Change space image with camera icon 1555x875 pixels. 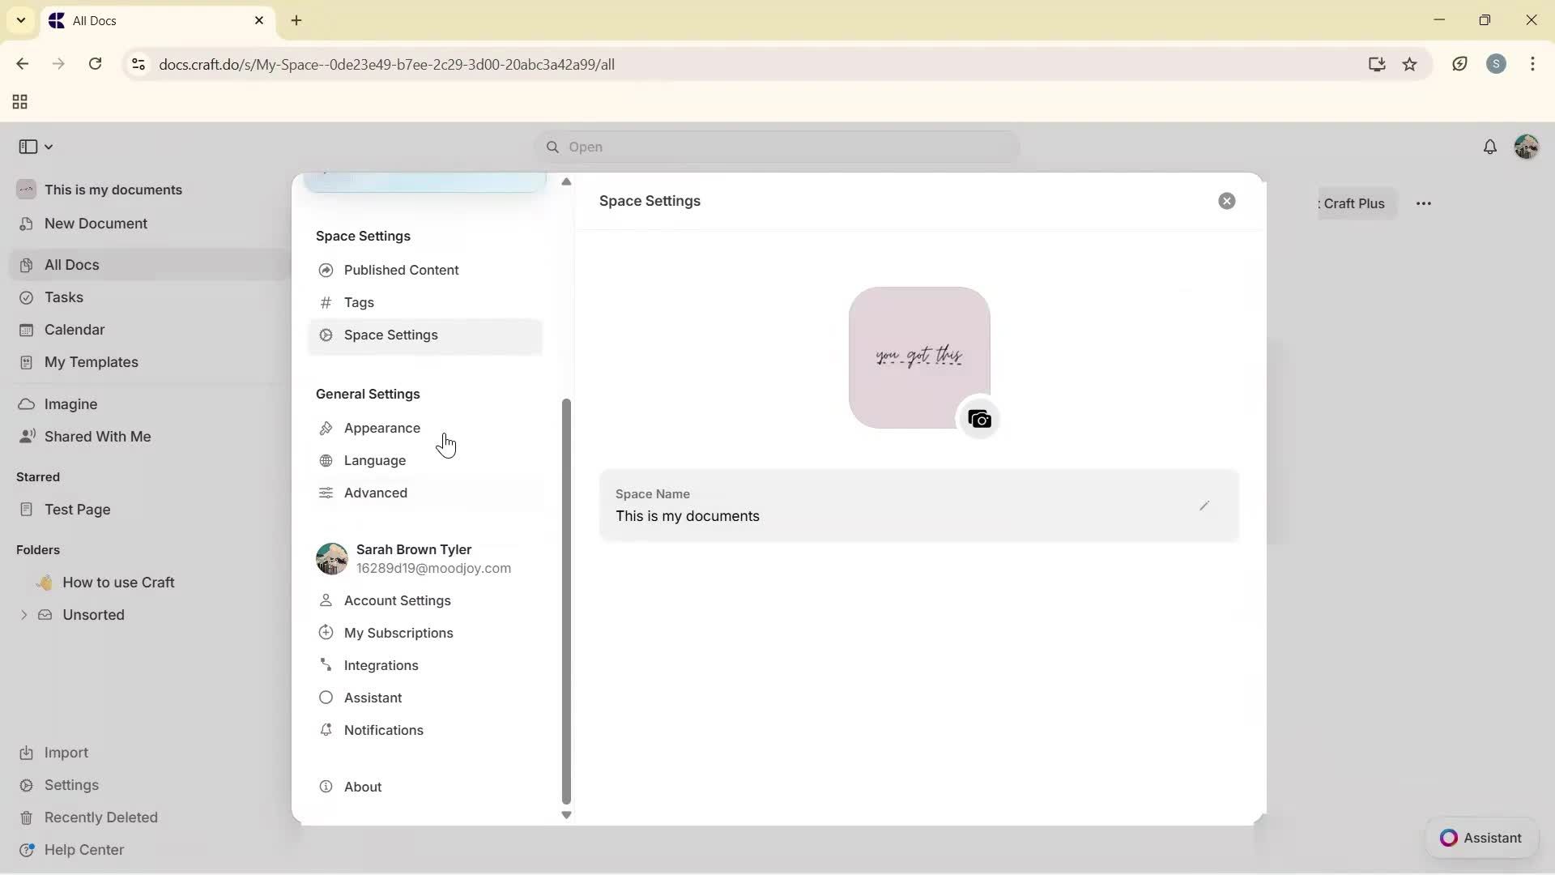tap(980, 419)
